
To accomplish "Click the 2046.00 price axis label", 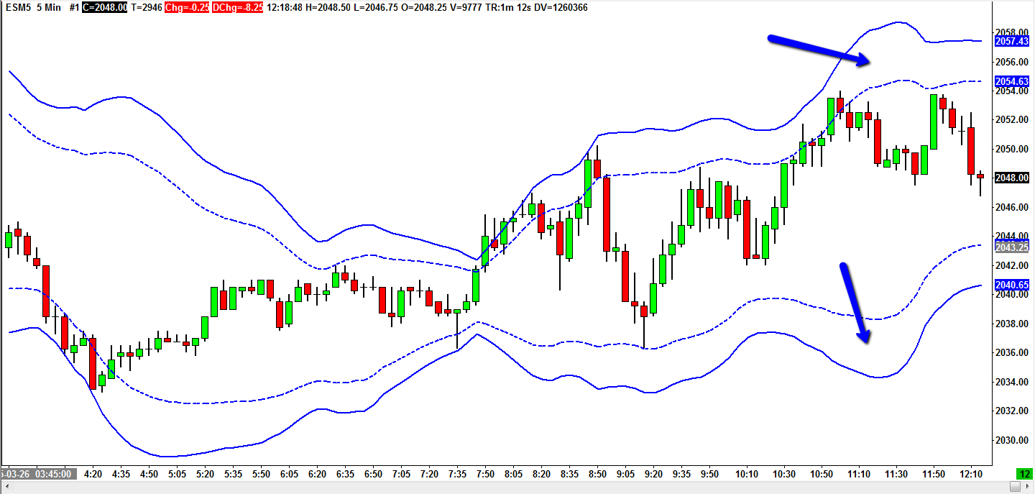I will (x=1012, y=207).
